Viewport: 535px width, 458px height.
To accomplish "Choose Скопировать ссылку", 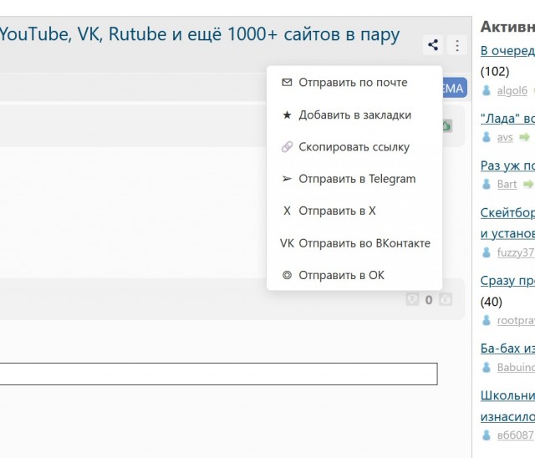I will pyautogui.click(x=354, y=147).
